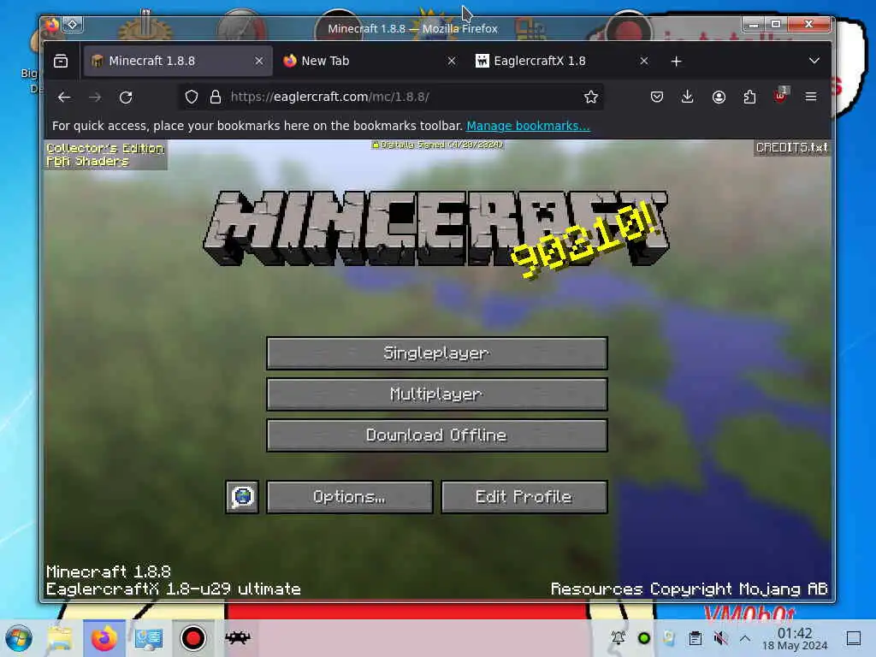
Task: Click the Digitally Signed label
Action: coord(437,145)
